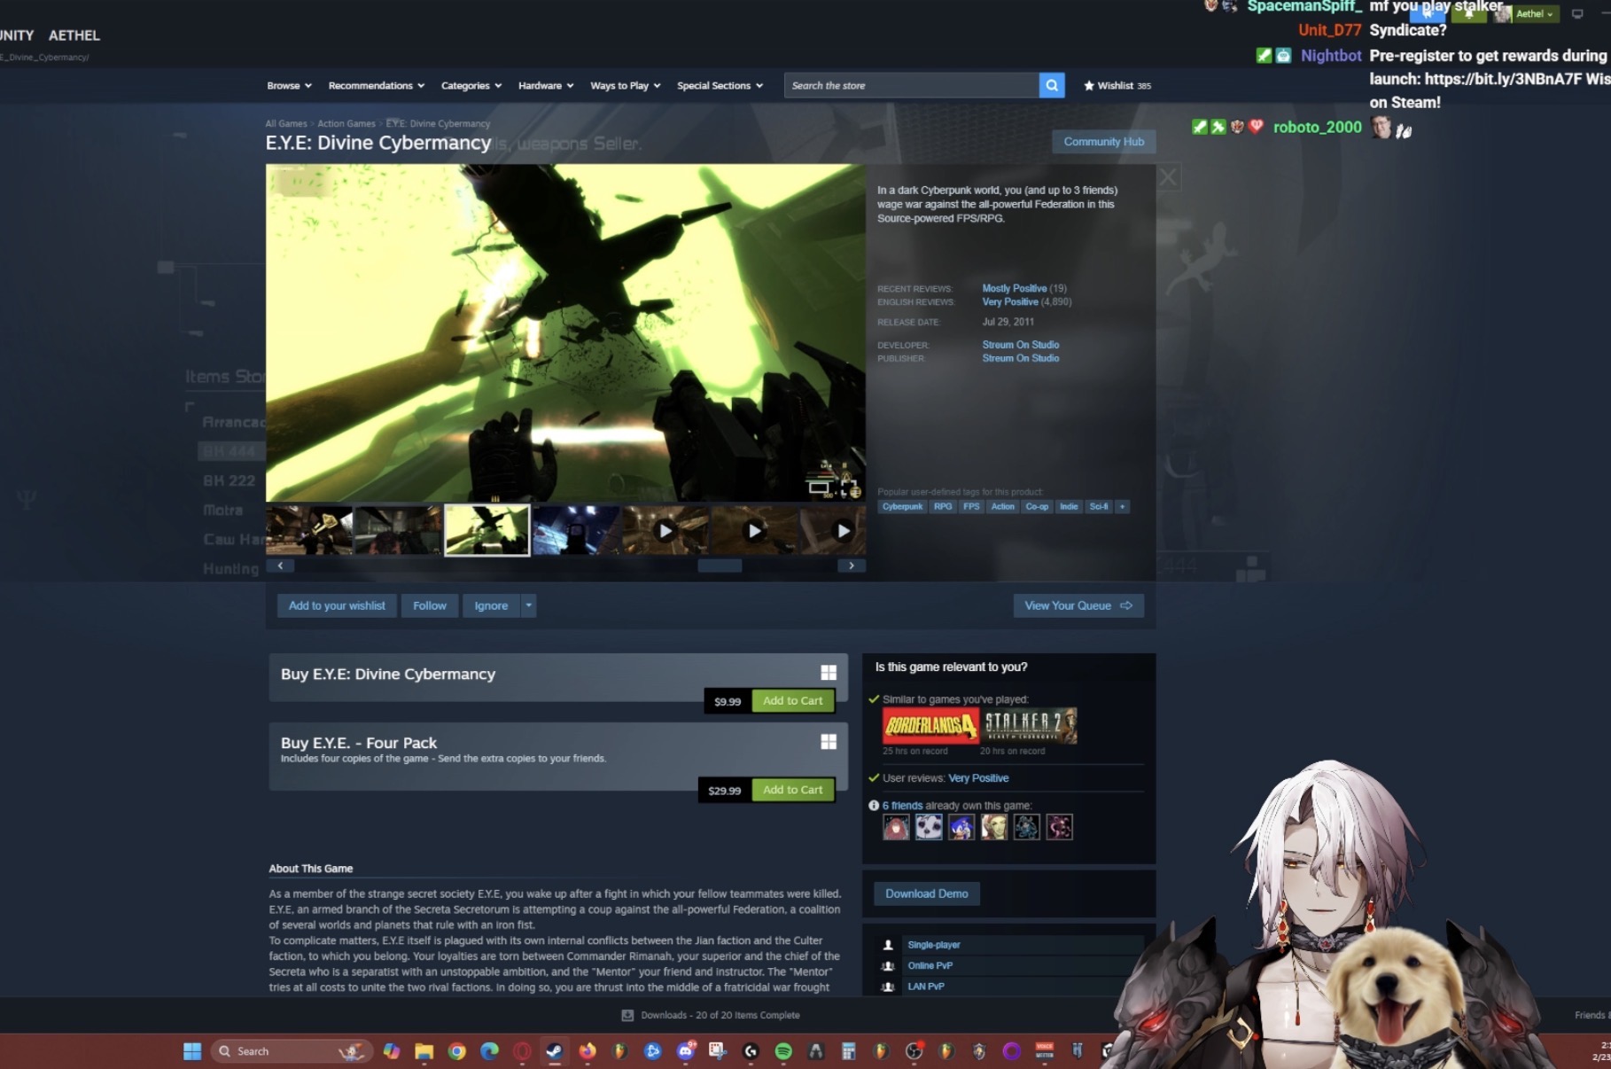Open the Borderlands 4 game capsule
The width and height of the screenshot is (1611, 1069).
coord(930,726)
